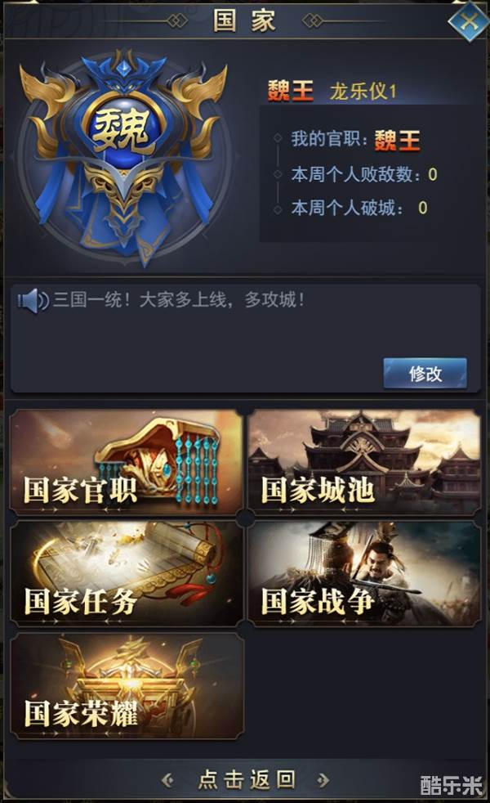Screen dimensions: 490x803
Task: Open the 国家官职 section
Action: pyautogui.click(x=127, y=462)
